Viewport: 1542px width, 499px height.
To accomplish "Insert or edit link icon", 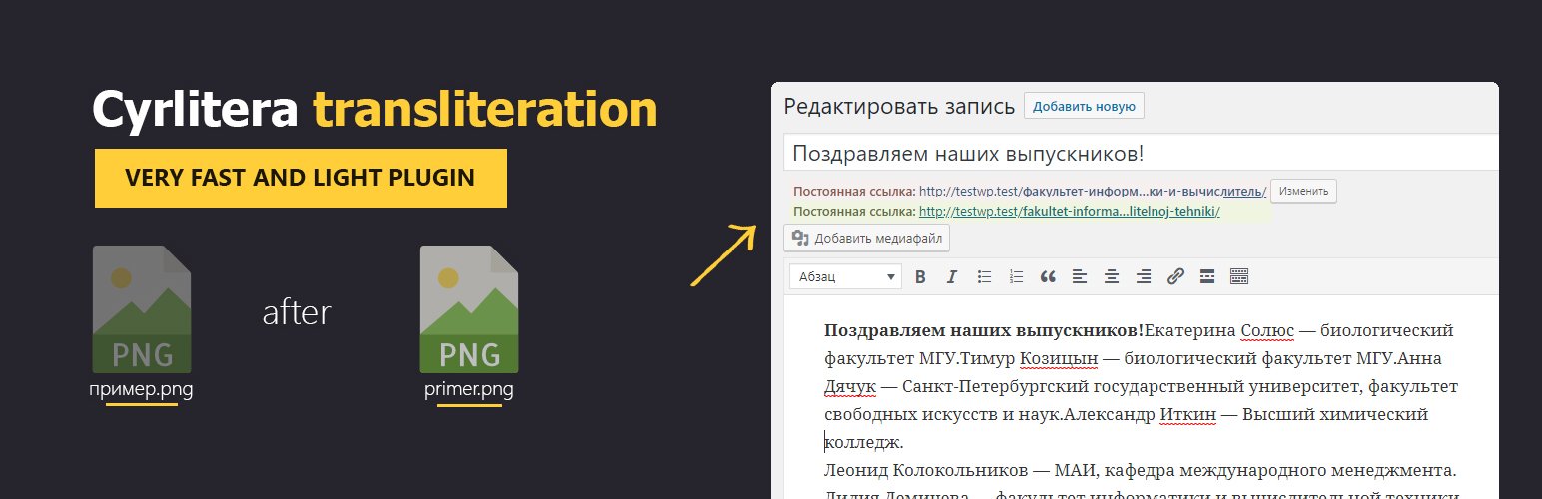I will [1175, 276].
